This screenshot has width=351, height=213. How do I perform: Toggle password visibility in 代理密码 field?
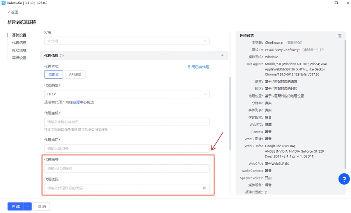pyautogui.click(x=204, y=188)
